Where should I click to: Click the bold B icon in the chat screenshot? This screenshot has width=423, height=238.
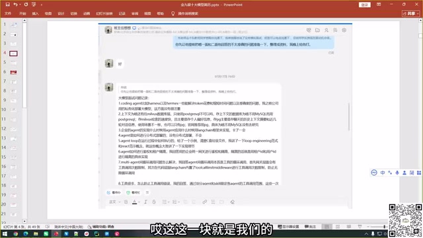tap(126, 202)
